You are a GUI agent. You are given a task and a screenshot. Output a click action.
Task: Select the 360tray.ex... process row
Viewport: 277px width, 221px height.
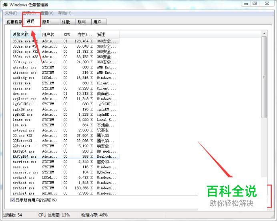(x=65, y=62)
